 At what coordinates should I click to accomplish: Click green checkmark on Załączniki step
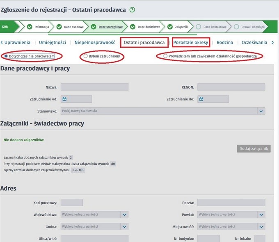[x=170, y=27]
